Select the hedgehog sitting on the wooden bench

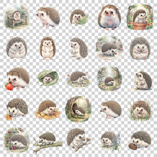point(17,17)
